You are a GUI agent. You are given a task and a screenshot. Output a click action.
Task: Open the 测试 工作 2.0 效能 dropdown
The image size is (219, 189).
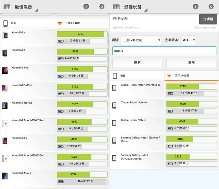coord(141,40)
